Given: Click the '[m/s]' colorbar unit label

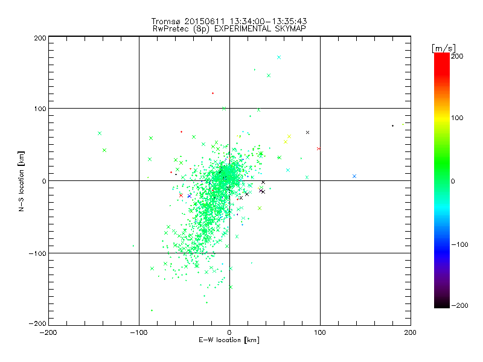Looking at the screenshot, I should tap(444, 48).
